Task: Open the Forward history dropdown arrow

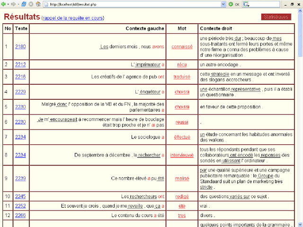Action: pyautogui.click(x=18, y=4)
